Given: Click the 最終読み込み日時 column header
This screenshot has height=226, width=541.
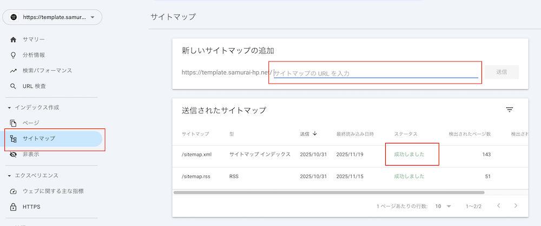Looking at the screenshot, I should [355, 134].
